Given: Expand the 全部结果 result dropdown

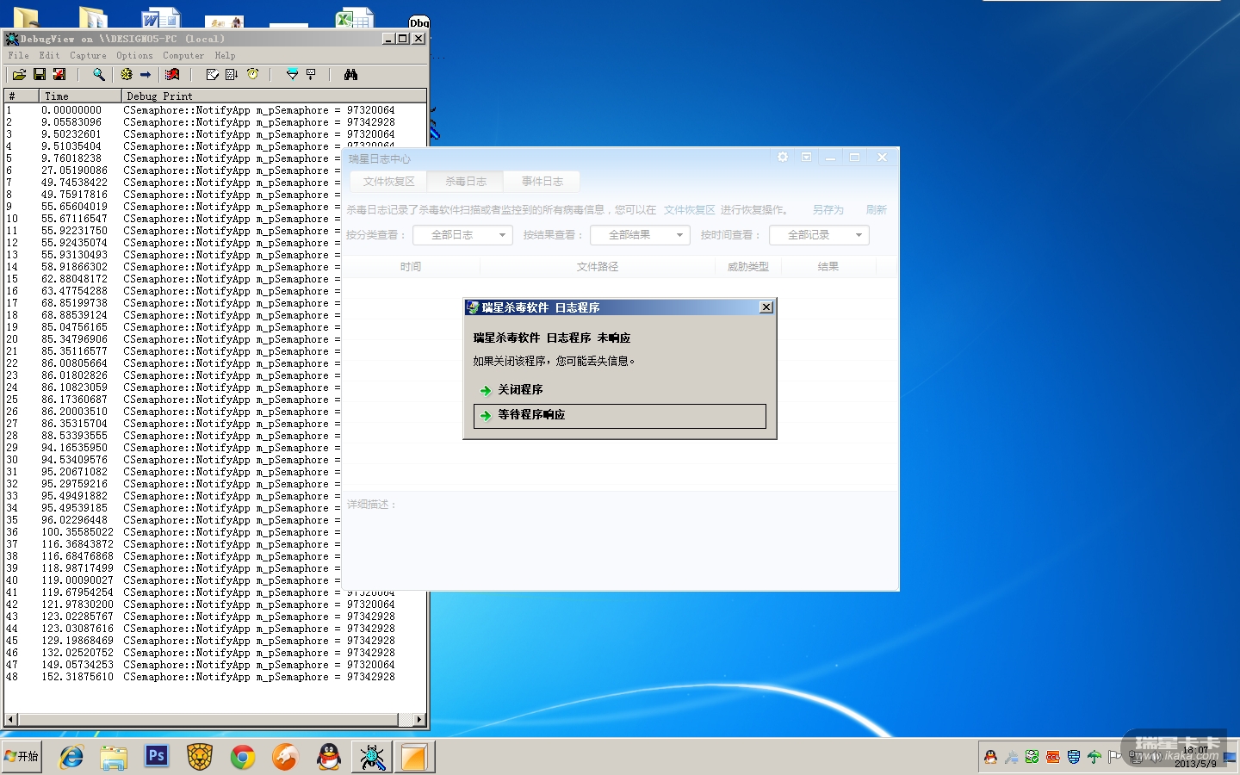Looking at the screenshot, I should 640,235.
